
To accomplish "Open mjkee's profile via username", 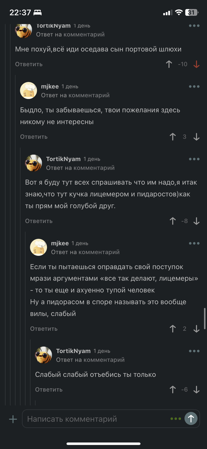I will coord(49,87).
